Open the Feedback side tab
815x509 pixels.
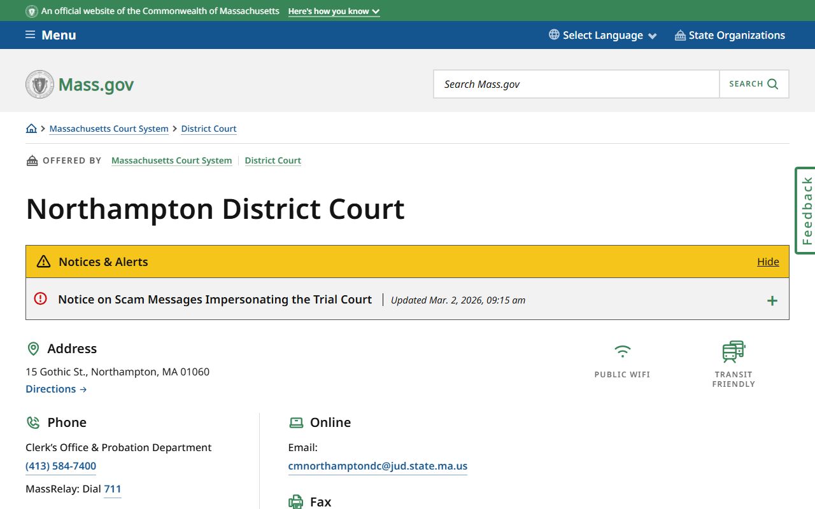click(805, 211)
